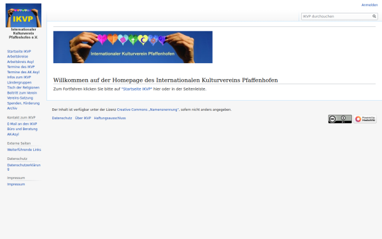This screenshot has height=239, width=382.
Task: Click the Datenschutz sidebar section heading
Action: click(17, 159)
